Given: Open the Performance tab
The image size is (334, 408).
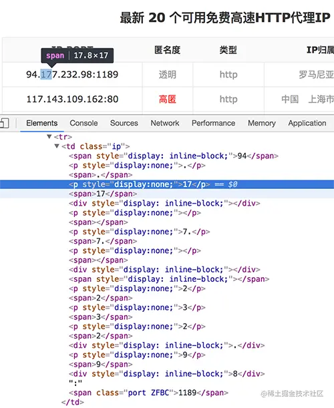Looking at the screenshot, I should (213, 123).
